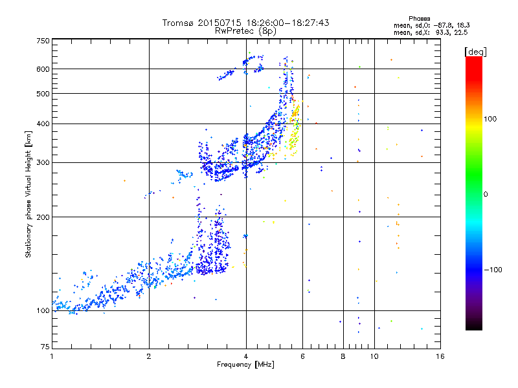This screenshot has width=518, height=388.
Task: Click the rainbow phase colorbar
Action: [474, 193]
